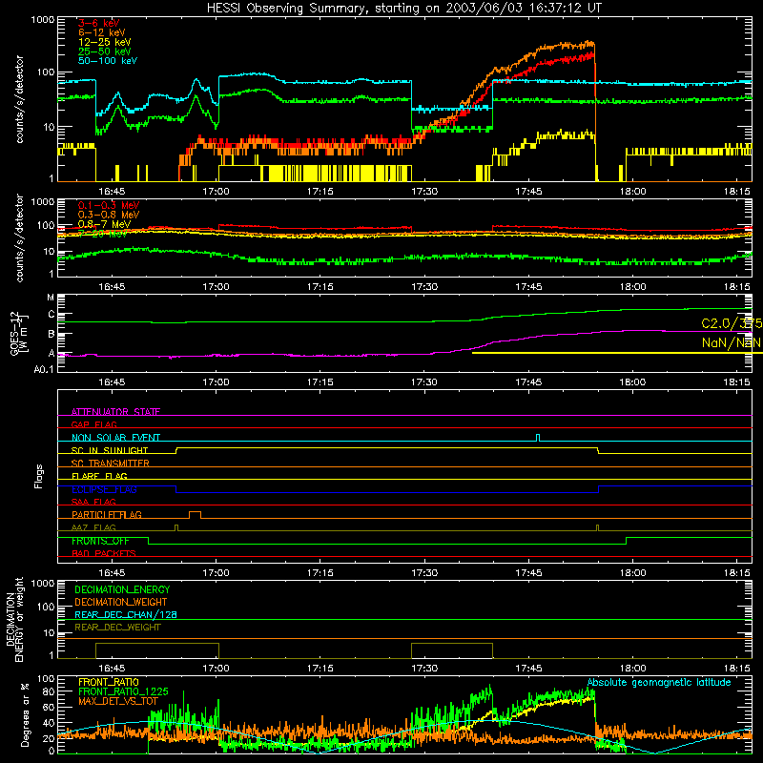
Task: Select the MAX_DET_VS_TOT legend label
Action: [x=118, y=701]
